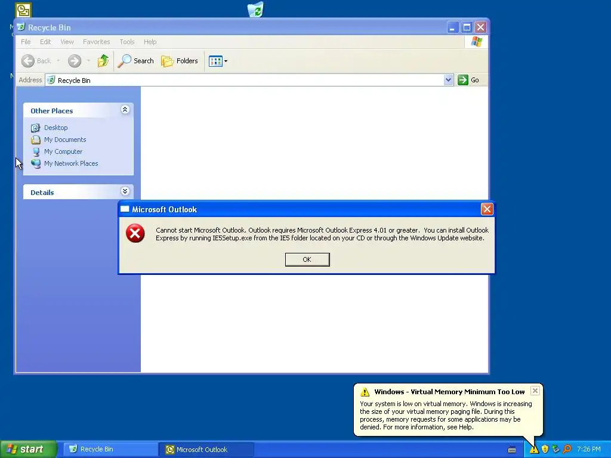Click the 7:26 PM clock
The image size is (611, 458).
(x=589, y=450)
